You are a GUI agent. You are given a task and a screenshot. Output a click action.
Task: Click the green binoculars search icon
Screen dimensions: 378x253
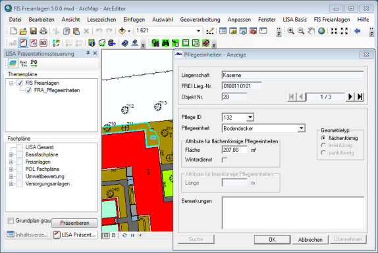pos(165,43)
